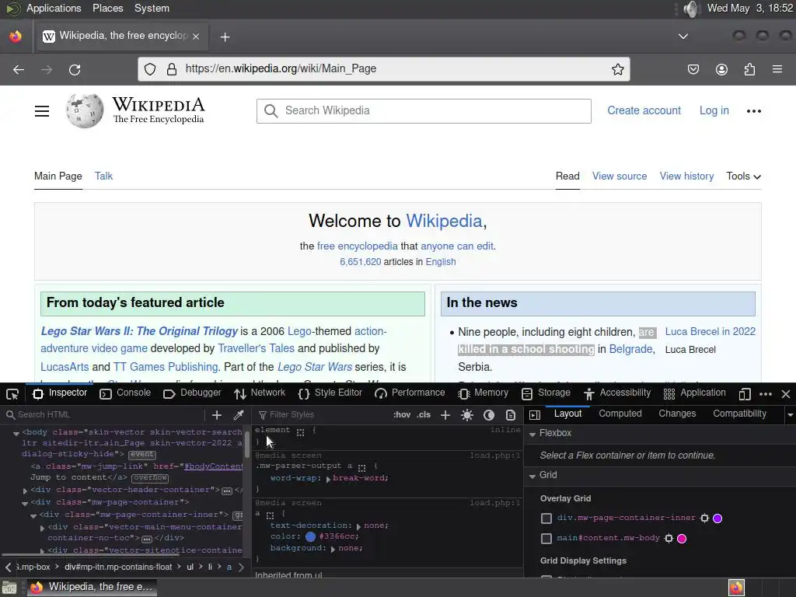Collapse the mw-page-container-inner div node
The width and height of the screenshot is (796, 597).
[33, 516]
